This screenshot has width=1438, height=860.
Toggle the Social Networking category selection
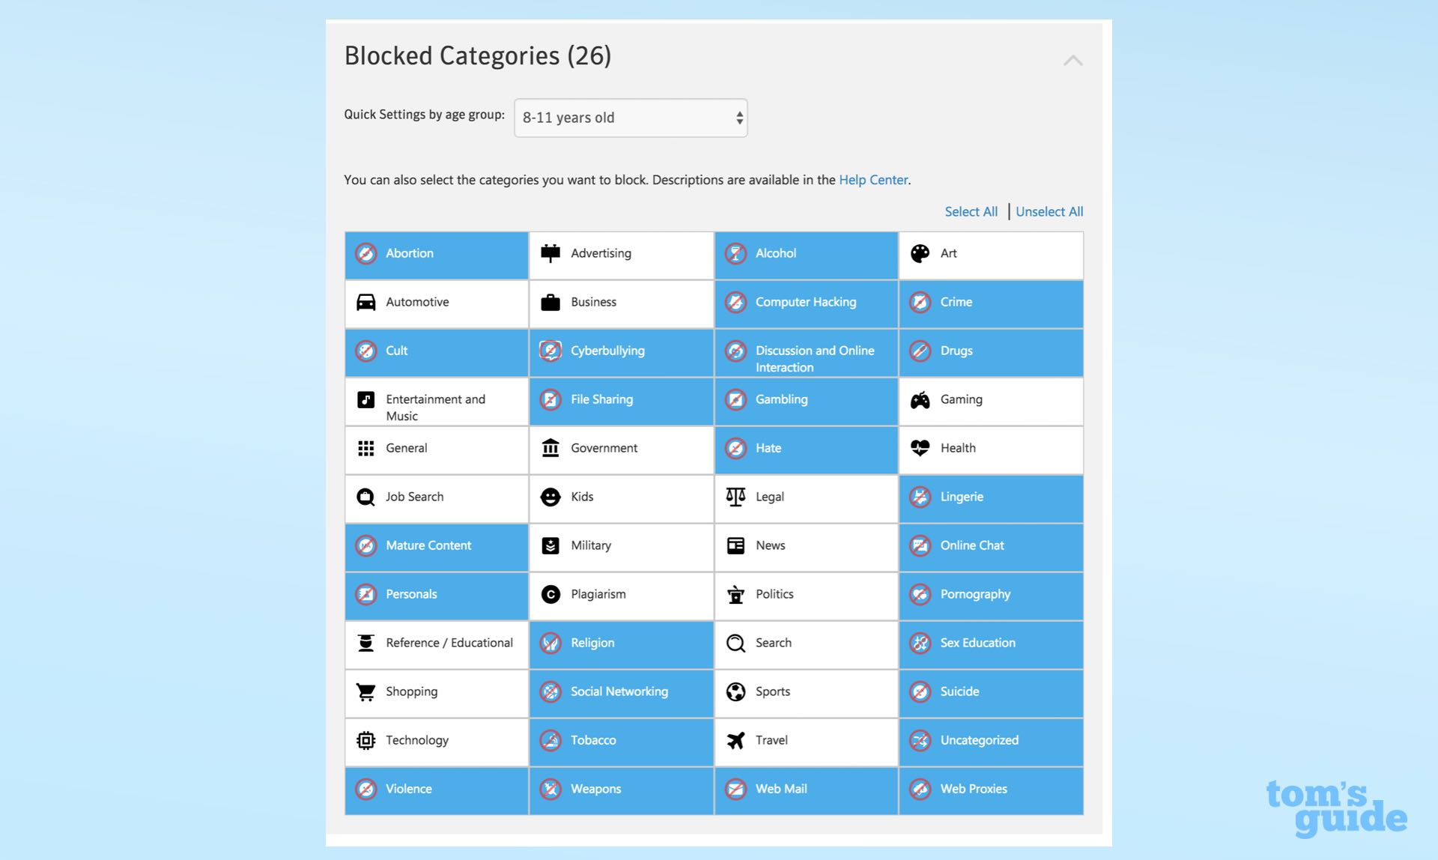tap(620, 691)
